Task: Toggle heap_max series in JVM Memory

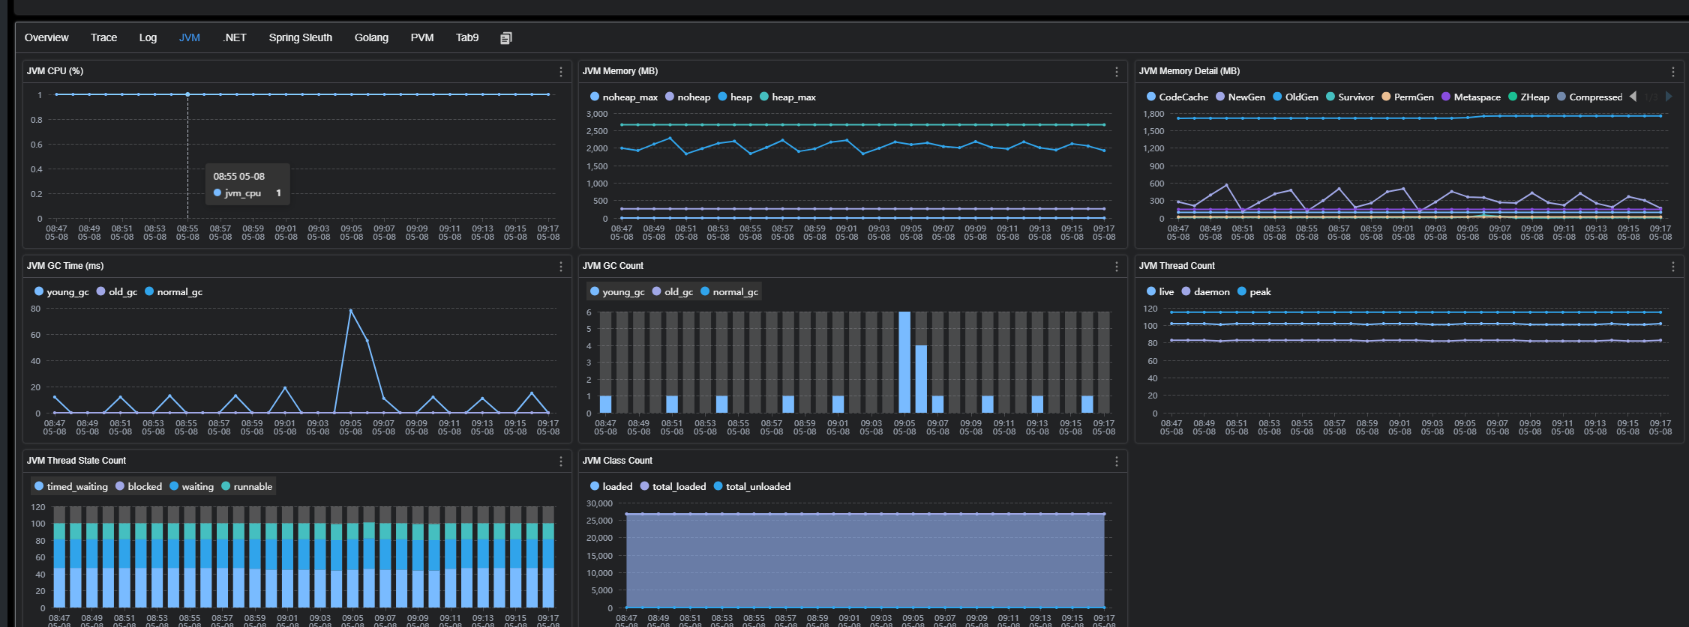Action: 787,97
